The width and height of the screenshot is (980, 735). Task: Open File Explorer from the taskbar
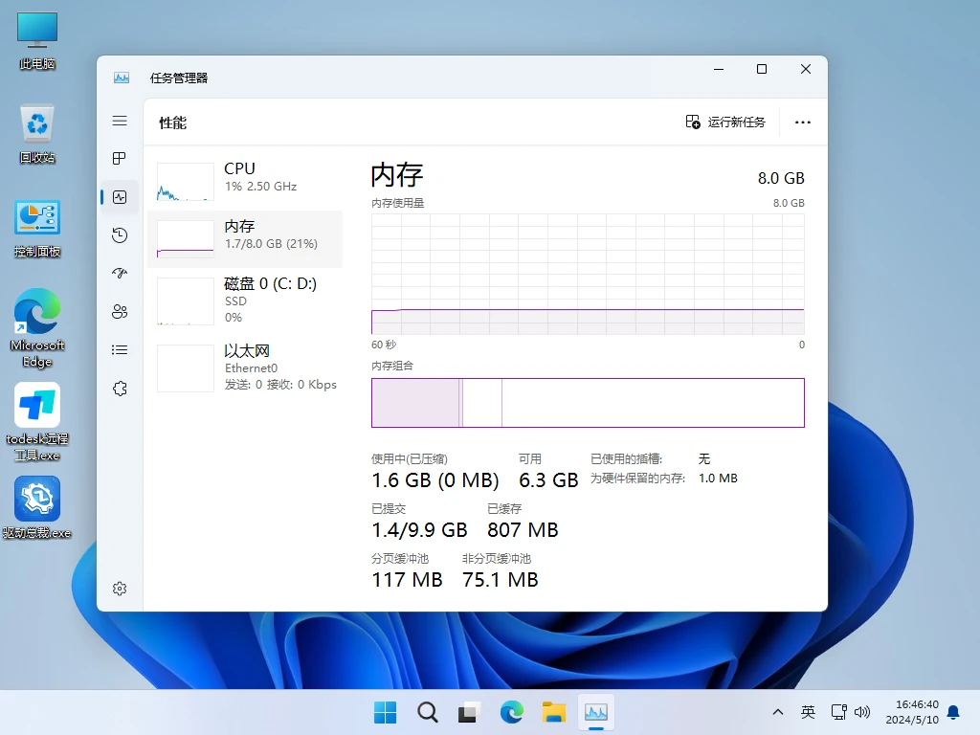tap(554, 712)
